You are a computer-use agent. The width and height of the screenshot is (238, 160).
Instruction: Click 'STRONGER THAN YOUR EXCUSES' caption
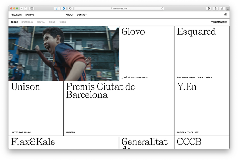click(194, 77)
